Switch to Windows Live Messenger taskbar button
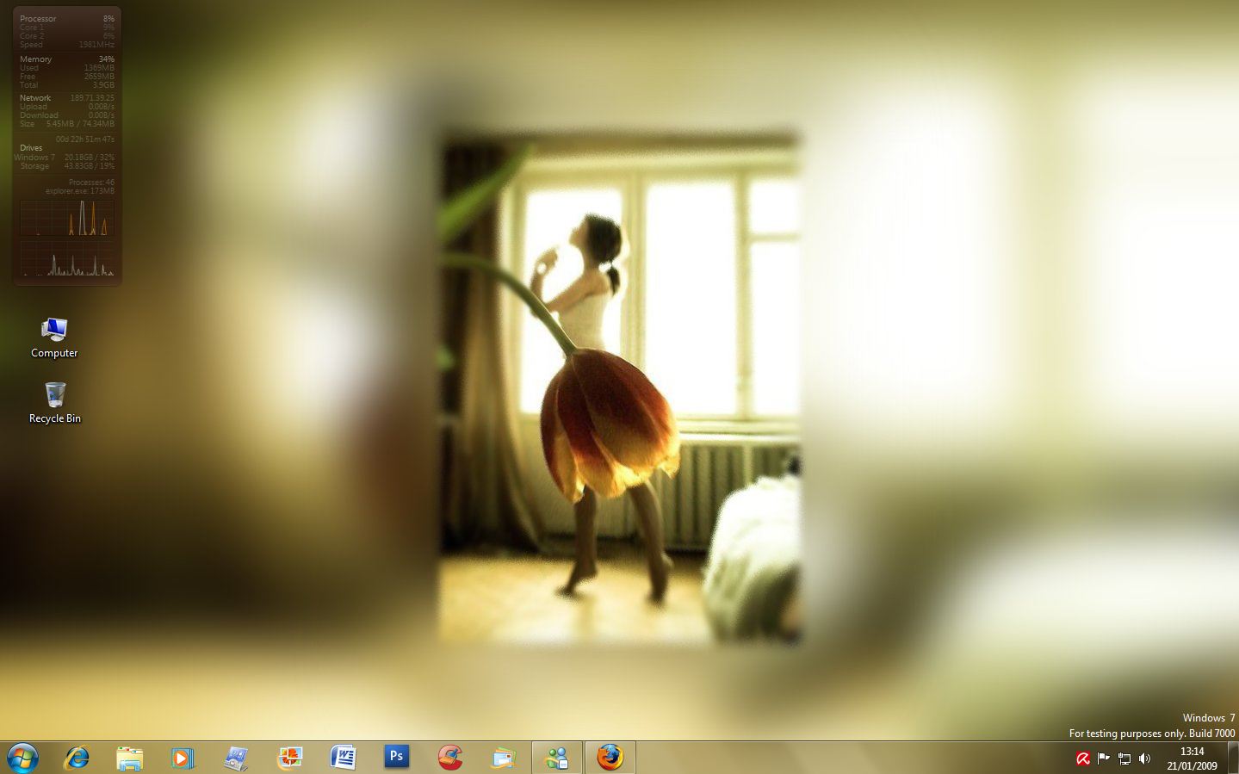 pos(557,758)
